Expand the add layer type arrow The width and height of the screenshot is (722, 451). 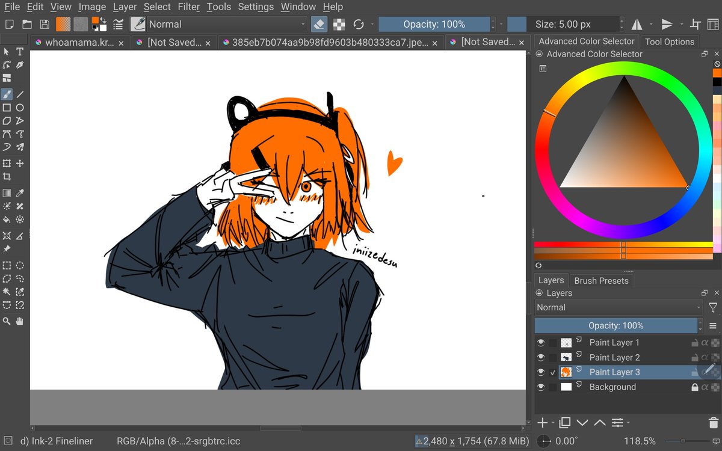[554, 423]
